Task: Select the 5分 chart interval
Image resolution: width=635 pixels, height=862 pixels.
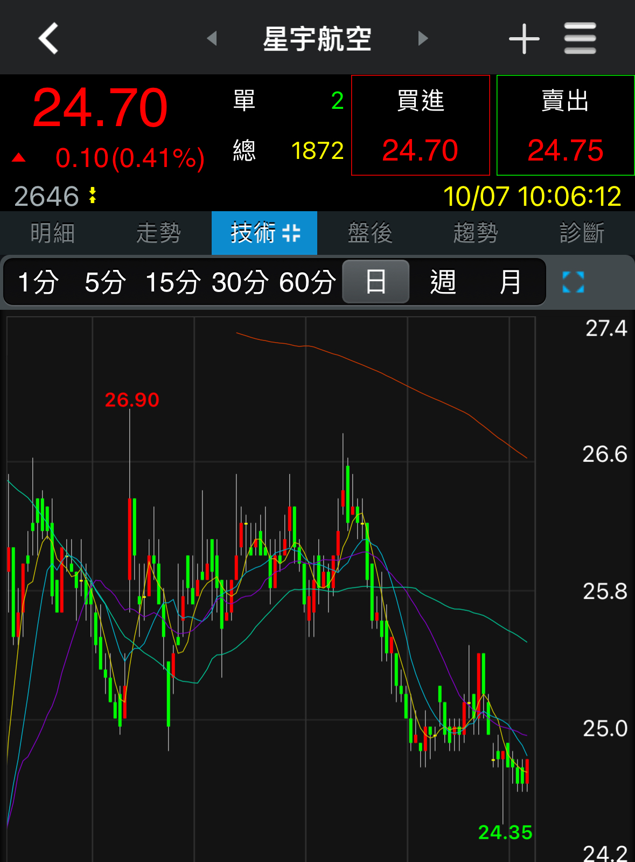Action: (105, 282)
